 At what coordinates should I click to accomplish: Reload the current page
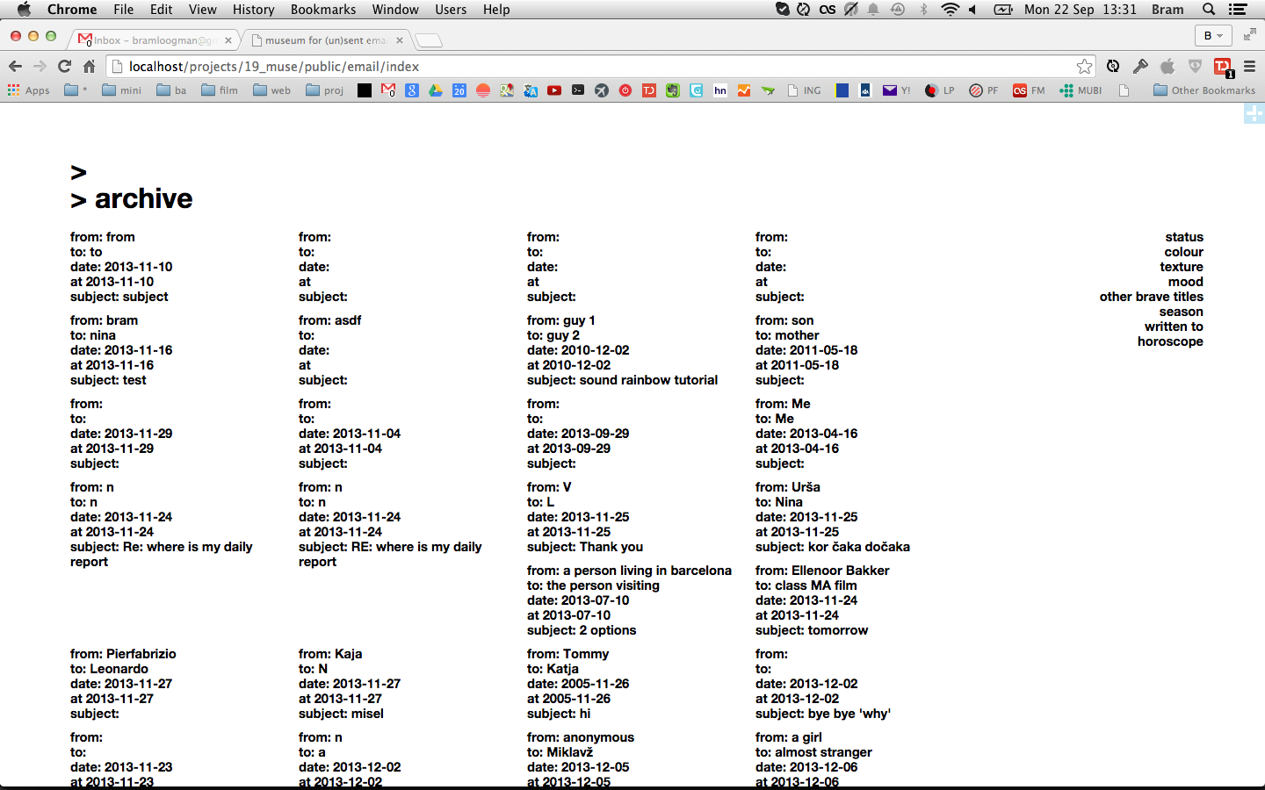click(64, 67)
